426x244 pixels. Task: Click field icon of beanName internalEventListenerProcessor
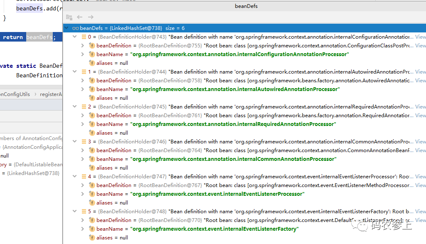92,194
